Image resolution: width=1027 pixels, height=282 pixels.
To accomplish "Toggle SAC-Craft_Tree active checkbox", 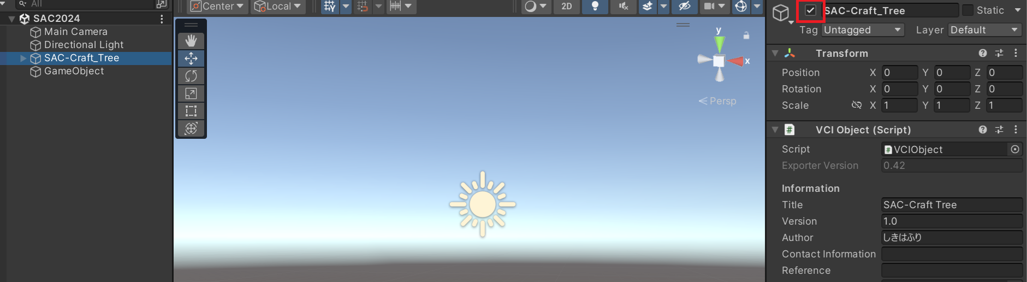I will [810, 10].
